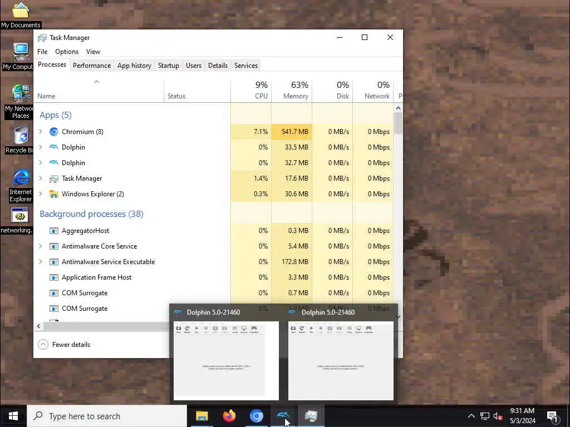Click the 9:31 AM taskbar clock
Viewport: 570px width, 427px height.
tap(522, 416)
